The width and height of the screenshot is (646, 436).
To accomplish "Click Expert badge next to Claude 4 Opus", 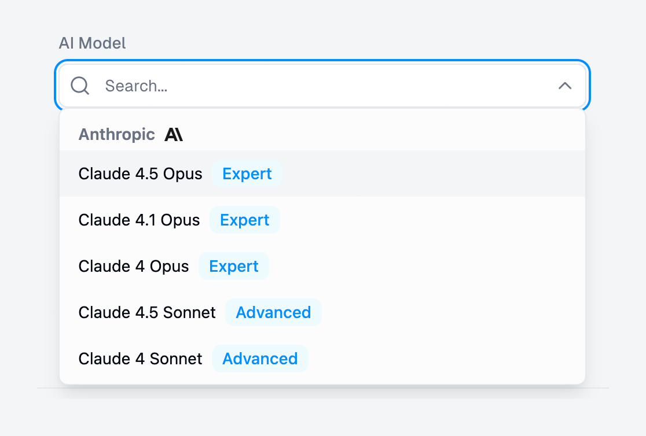I will pyautogui.click(x=234, y=266).
